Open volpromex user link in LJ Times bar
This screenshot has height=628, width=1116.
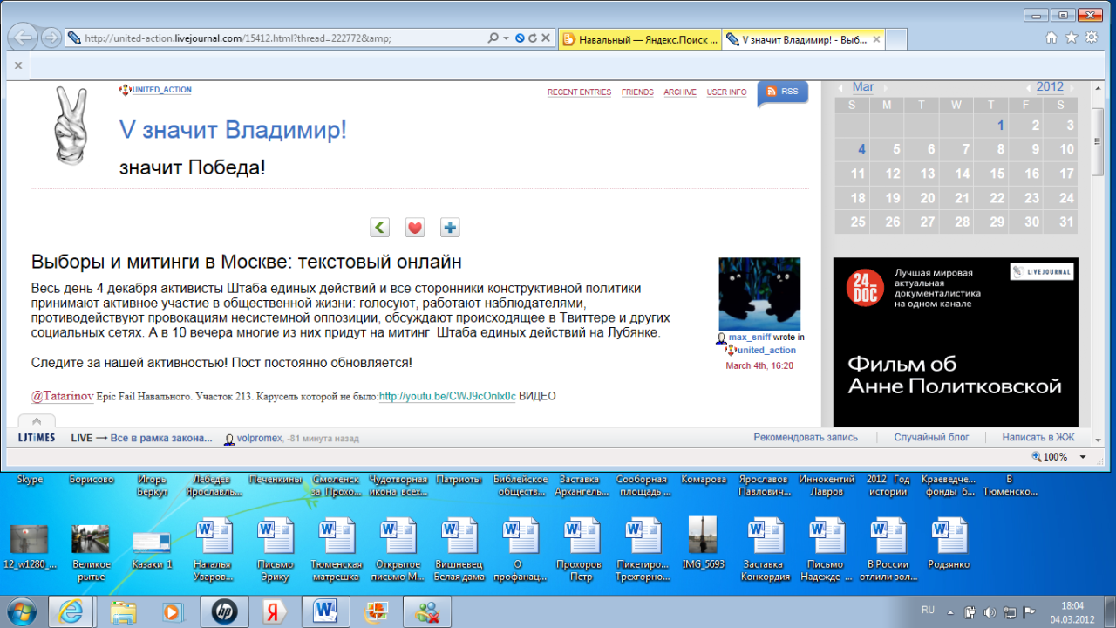tap(259, 438)
